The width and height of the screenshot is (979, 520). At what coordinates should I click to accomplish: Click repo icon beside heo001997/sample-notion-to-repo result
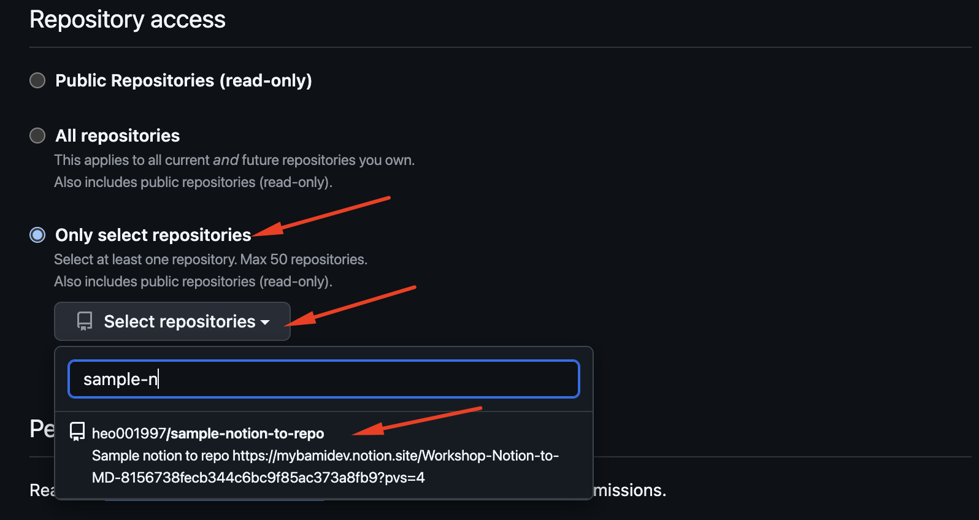77,432
